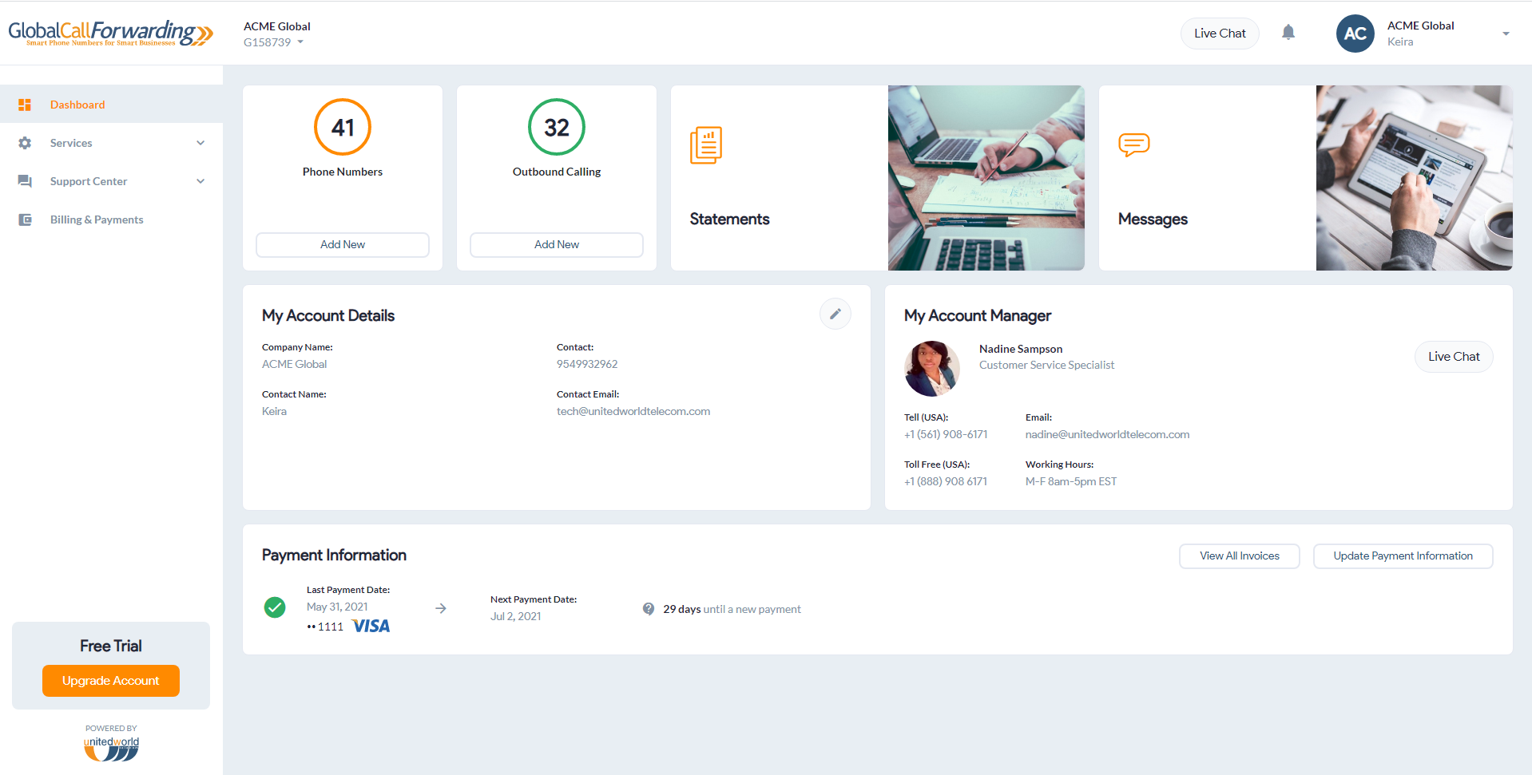Click the GlobalCallForwarding logo
Screen dimensions: 1532x775
click(x=110, y=33)
